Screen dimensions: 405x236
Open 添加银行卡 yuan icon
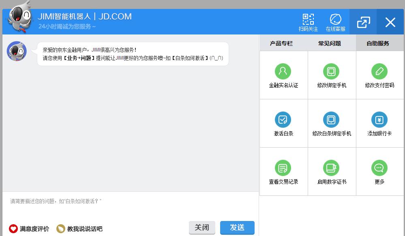(x=379, y=120)
